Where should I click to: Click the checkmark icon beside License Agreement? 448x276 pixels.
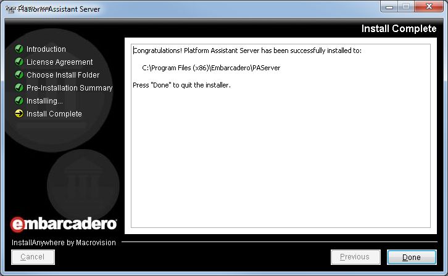click(19, 62)
